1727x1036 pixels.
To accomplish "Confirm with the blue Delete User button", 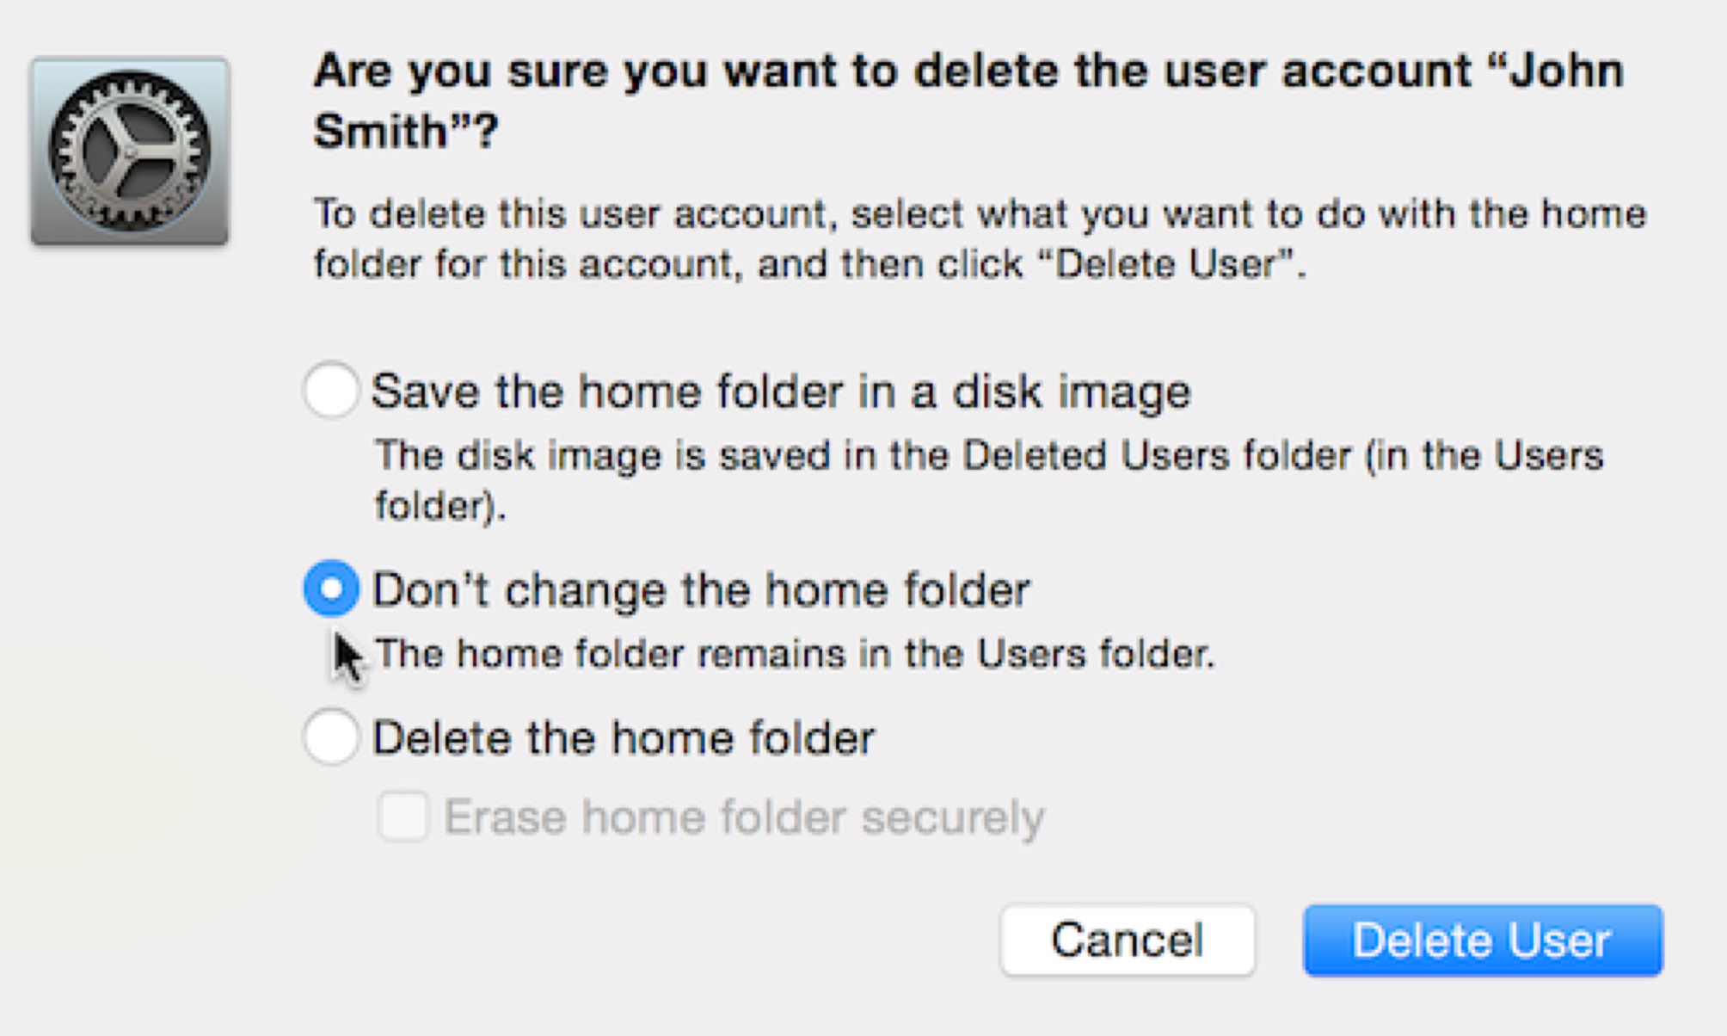I will (x=1482, y=940).
